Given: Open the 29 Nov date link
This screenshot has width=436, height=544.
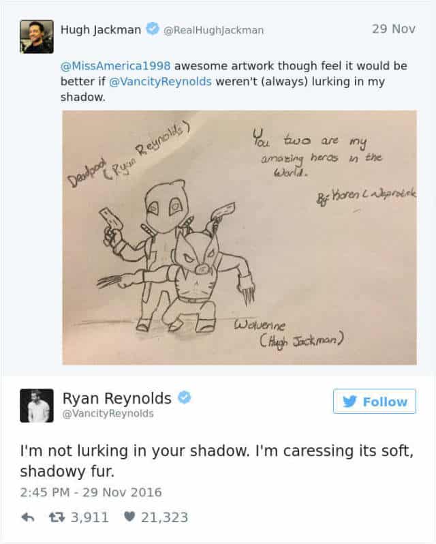Looking at the screenshot, I should click(x=394, y=29).
